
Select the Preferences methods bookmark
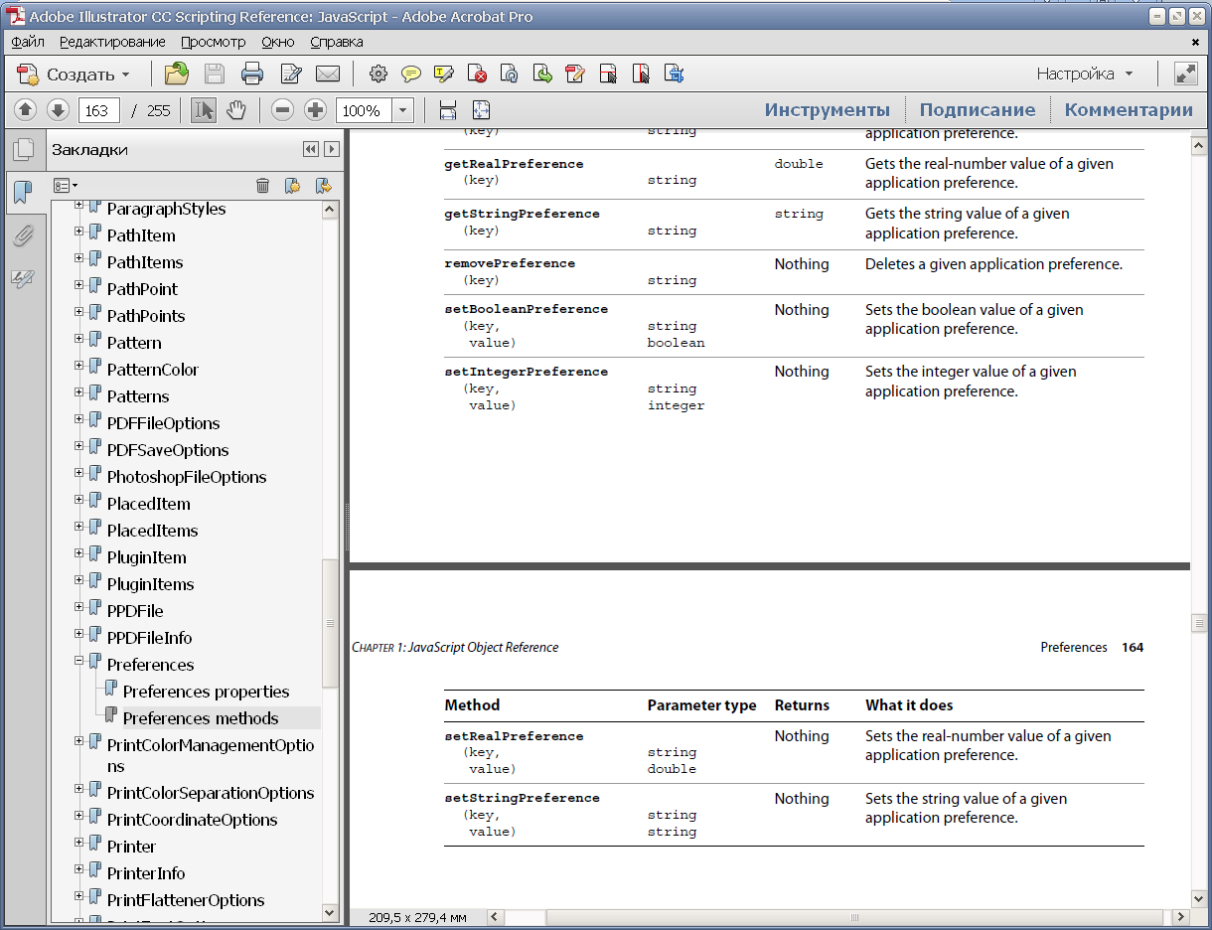[201, 718]
